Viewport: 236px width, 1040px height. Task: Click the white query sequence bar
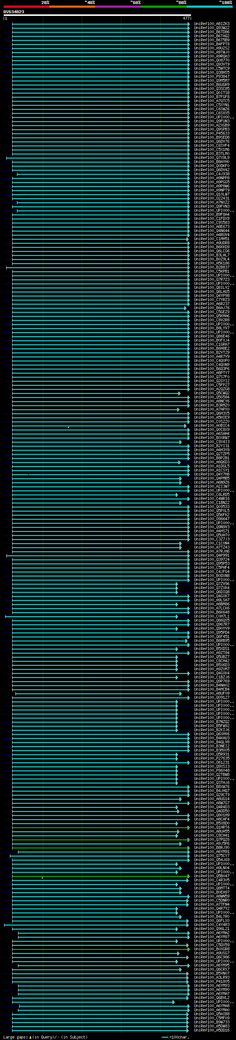(x=97, y=15)
